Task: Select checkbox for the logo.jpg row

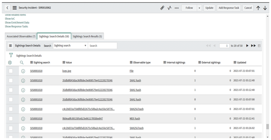Action: tap(11, 71)
